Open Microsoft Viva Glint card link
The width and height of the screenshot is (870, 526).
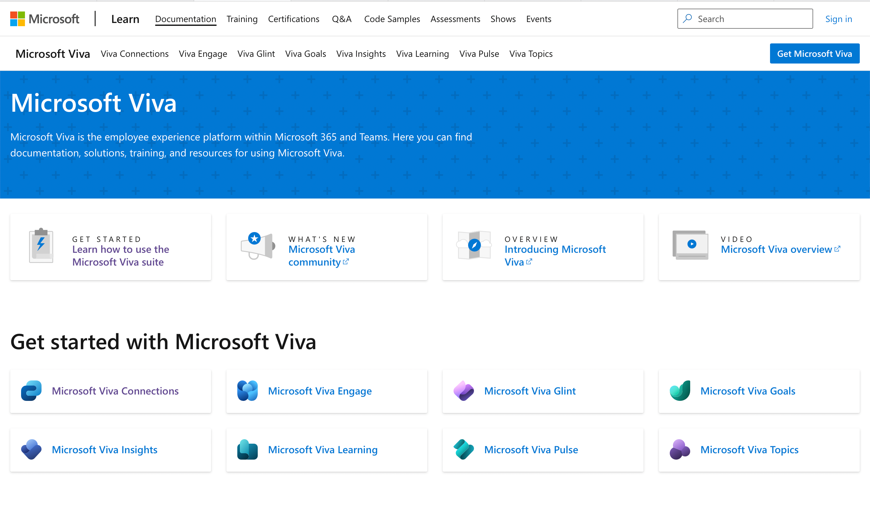(530, 391)
